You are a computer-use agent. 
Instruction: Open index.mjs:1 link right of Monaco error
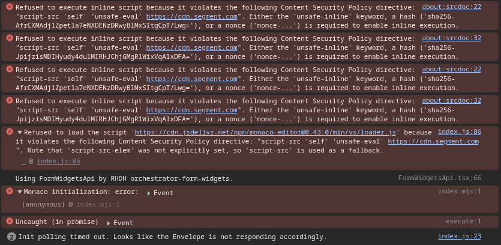pyautogui.click(x=460, y=192)
